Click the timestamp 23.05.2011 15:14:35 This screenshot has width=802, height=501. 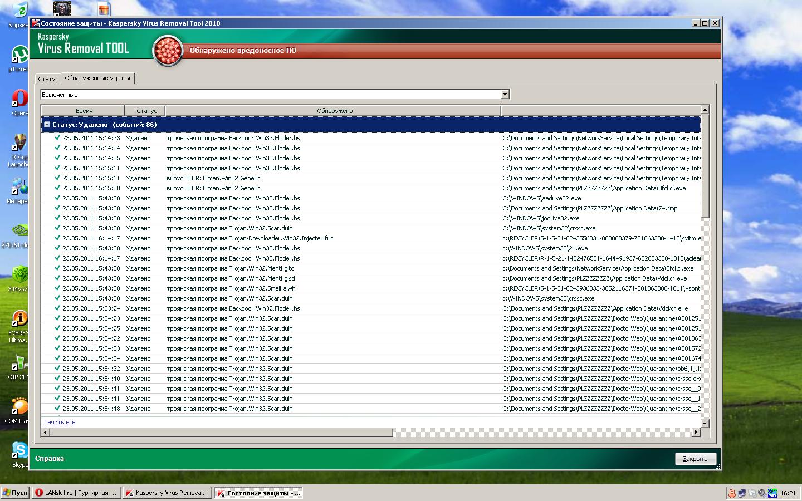click(91, 158)
